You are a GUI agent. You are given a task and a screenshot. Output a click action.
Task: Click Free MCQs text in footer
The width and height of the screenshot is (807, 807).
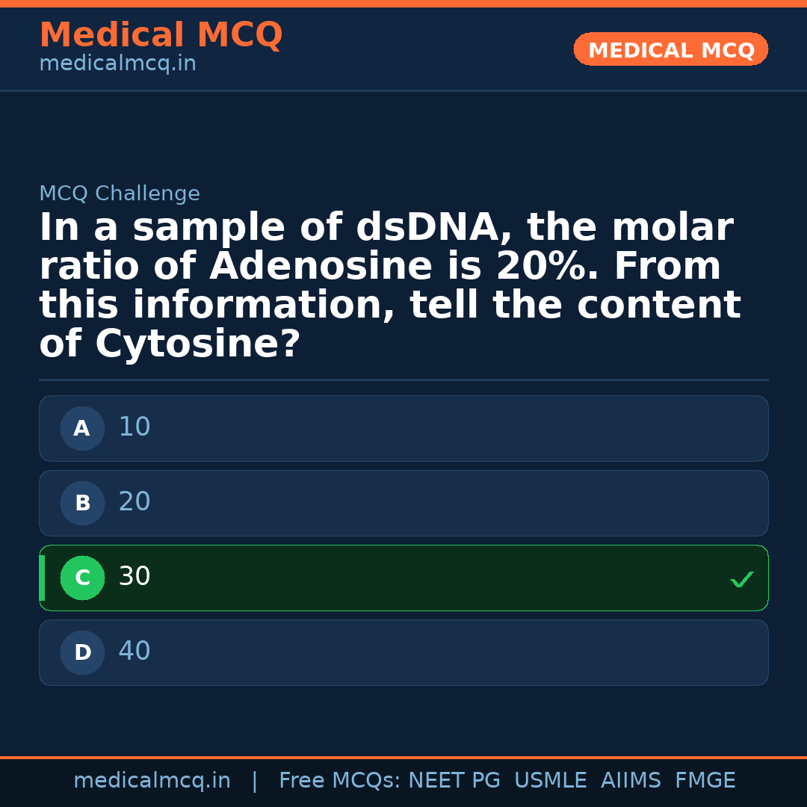[x=339, y=781]
